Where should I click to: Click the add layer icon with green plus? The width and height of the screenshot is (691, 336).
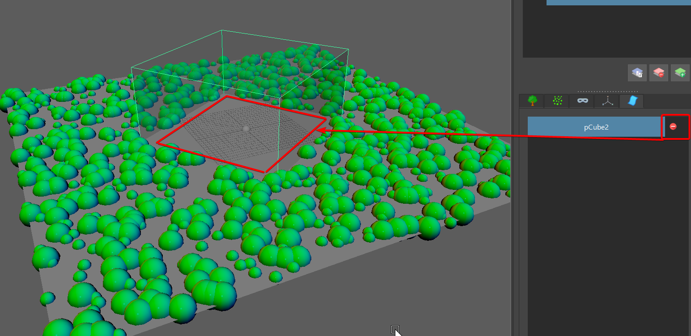pos(680,73)
